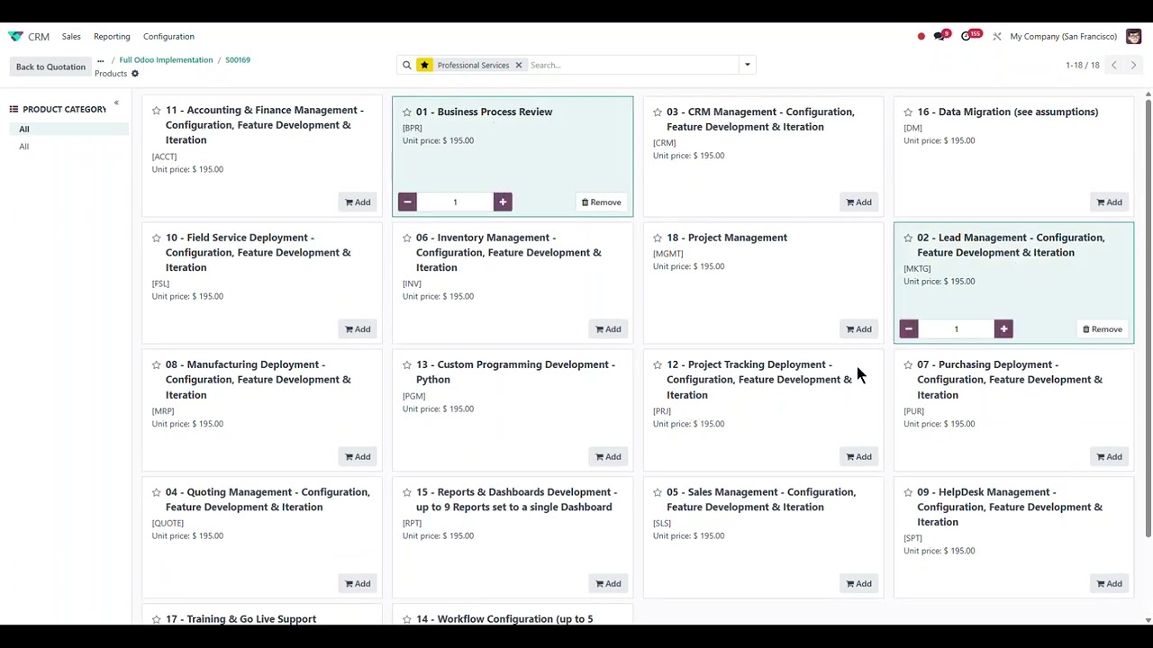1153x648 pixels.
Task: Go to the previous page arrow
Action: (1113, 65)
